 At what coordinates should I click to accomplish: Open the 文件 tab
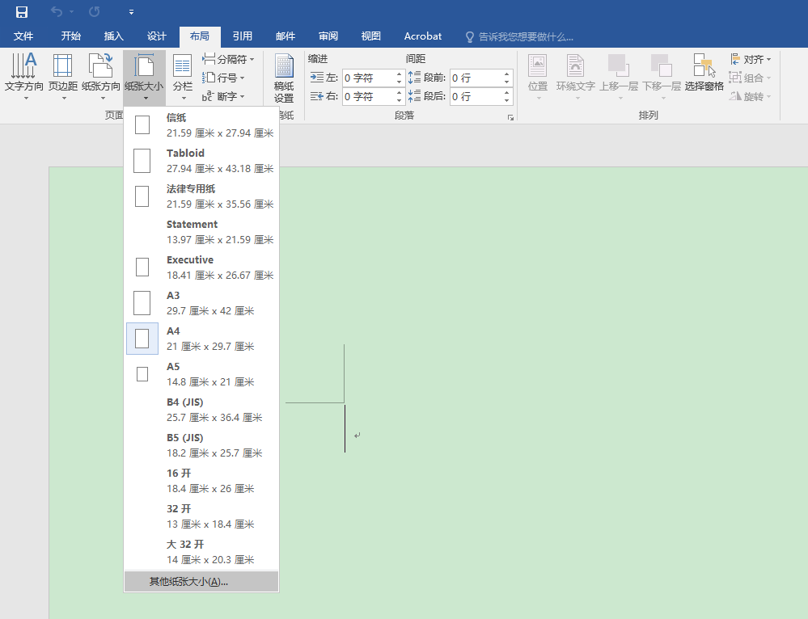23,36
